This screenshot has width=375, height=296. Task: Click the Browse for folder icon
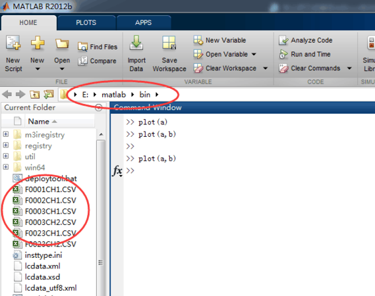(x=49, y=95)
